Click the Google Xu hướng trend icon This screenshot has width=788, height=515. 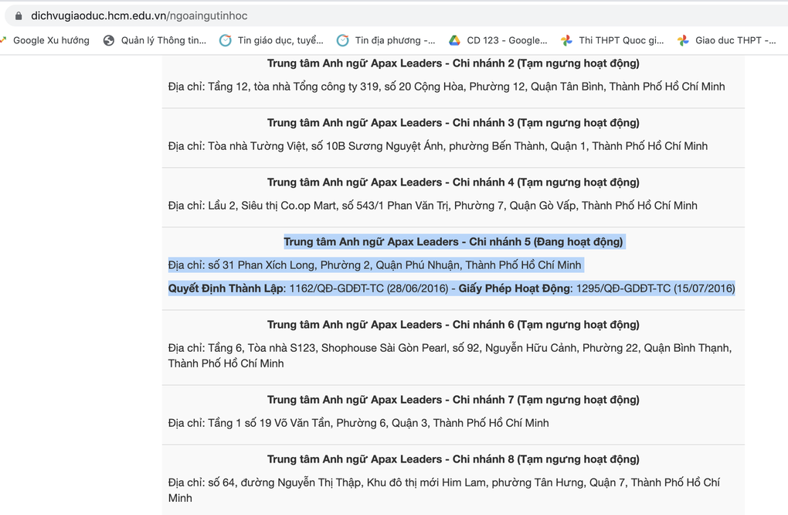(x=2, y=40)
